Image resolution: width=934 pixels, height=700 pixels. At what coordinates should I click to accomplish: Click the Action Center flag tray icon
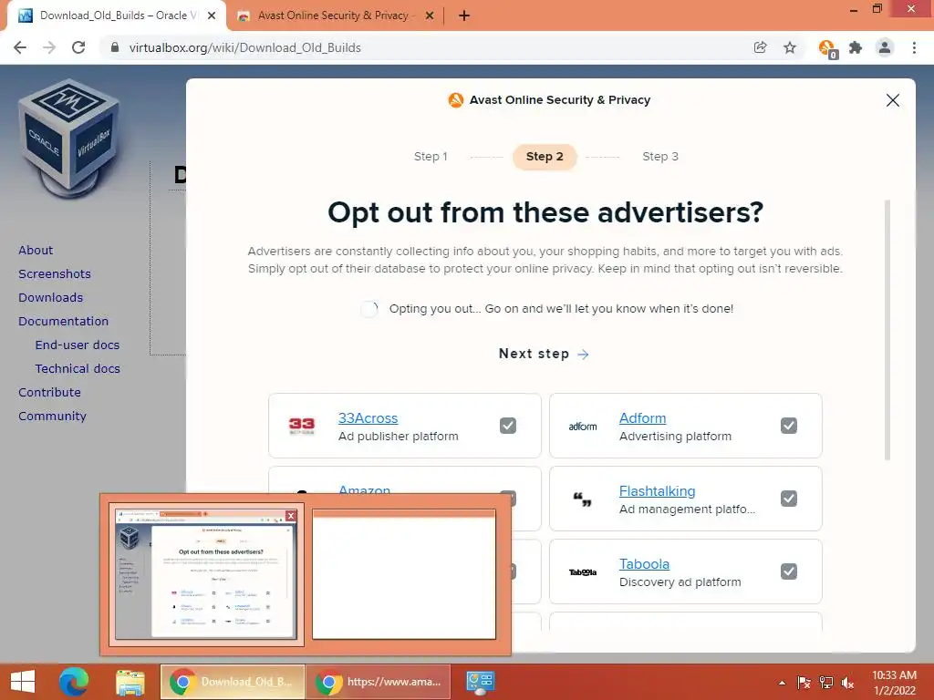(804, 683)
